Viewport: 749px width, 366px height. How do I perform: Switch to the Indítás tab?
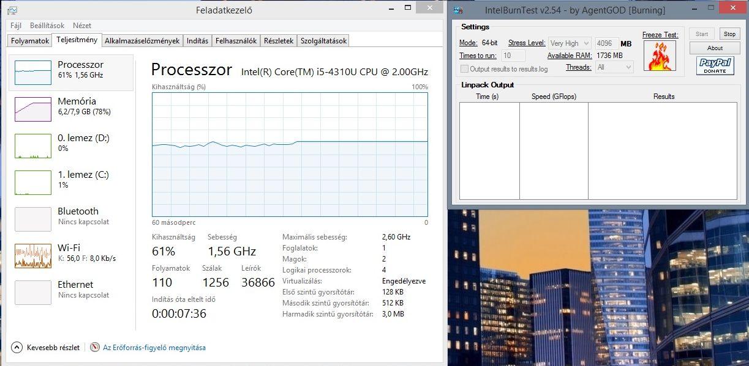[x=197, y=41]
